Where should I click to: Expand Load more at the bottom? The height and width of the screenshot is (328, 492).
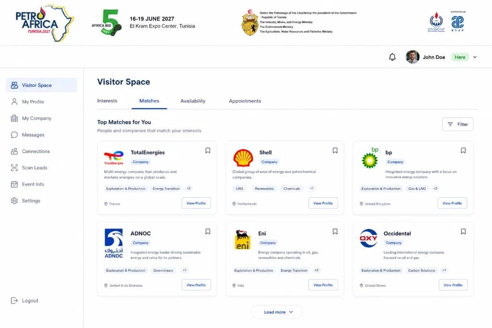coord(277,312)
